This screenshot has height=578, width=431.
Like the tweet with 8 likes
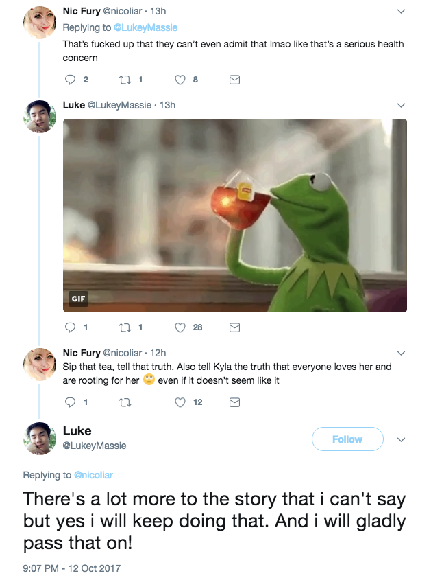coord(181,80)
